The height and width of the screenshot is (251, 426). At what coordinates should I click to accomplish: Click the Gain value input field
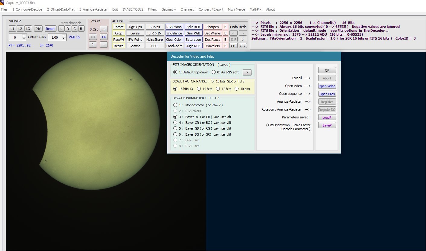[55, 37]
